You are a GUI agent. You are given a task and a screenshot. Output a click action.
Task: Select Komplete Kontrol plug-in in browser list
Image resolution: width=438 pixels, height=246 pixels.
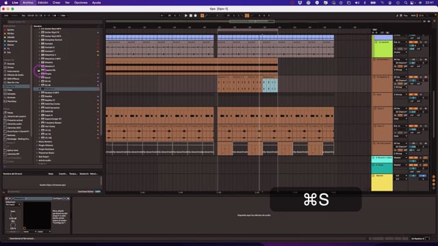[53, 40]
